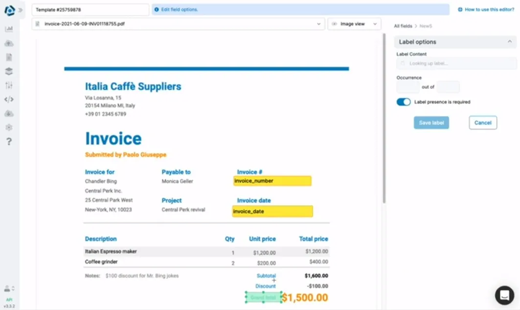The image size is (520, 310).
Task: Expand the sidebar with the double chevron
Action: pos(21,10)
